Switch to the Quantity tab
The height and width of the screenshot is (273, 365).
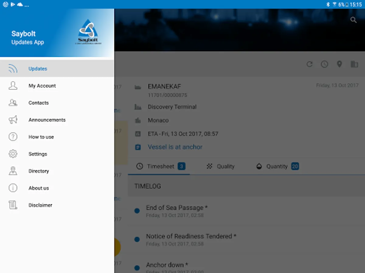[277, 166]
